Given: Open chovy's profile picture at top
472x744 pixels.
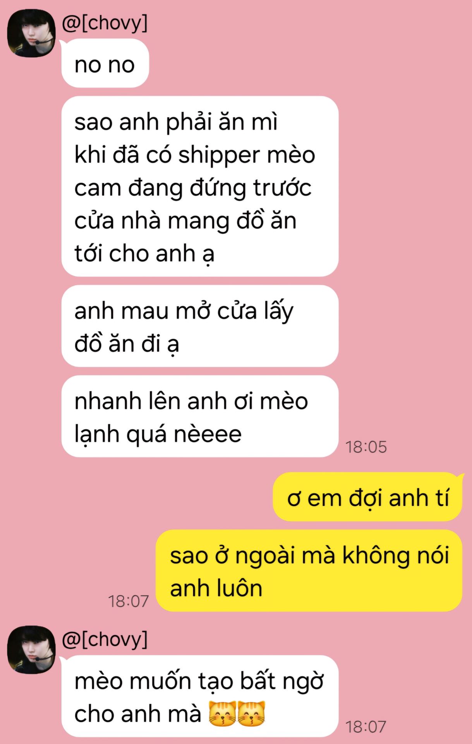Looking at the screenshot, I should [31, 33].
